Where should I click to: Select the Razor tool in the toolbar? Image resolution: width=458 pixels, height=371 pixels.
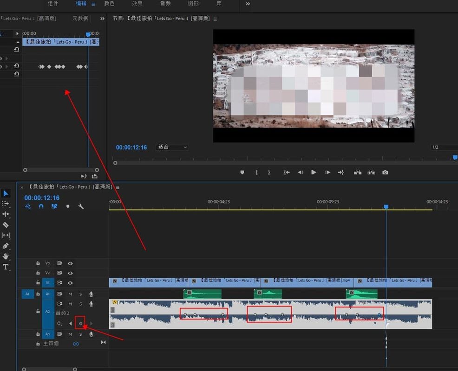(6, 225)
